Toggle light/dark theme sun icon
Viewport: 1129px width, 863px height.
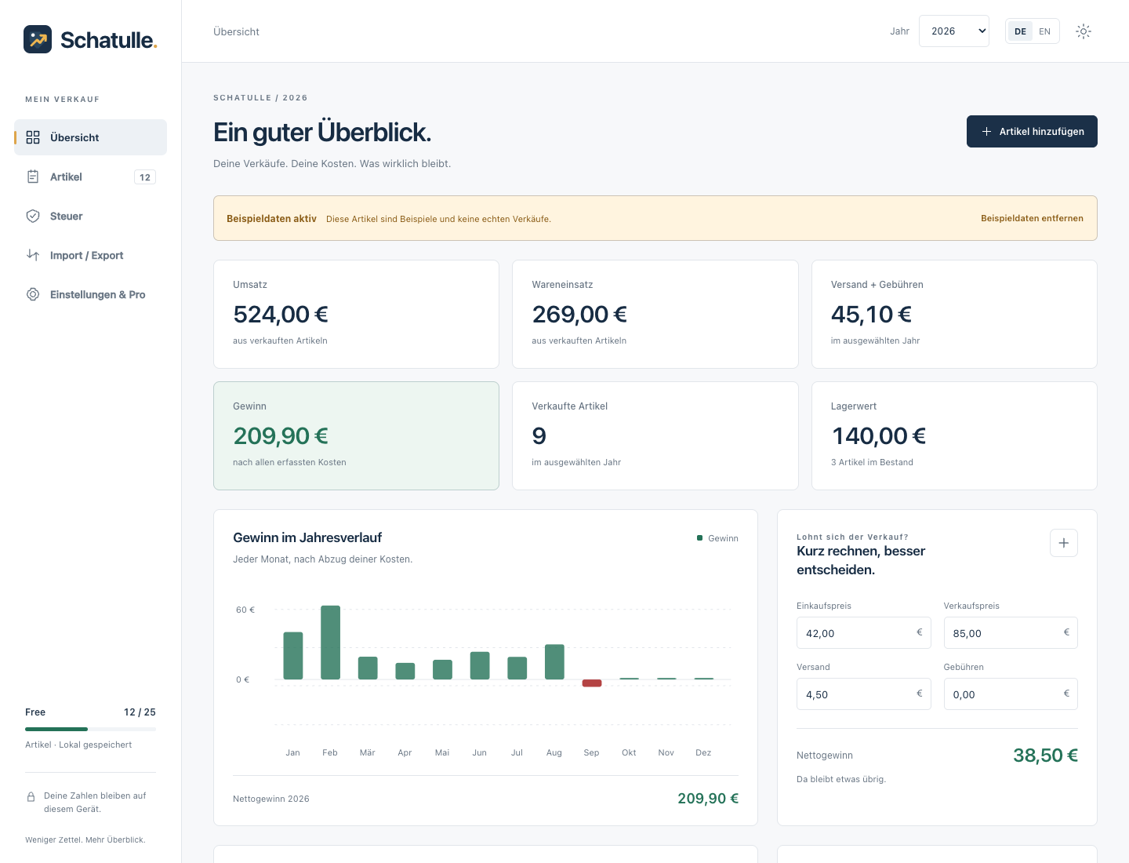click(1084, 31)
